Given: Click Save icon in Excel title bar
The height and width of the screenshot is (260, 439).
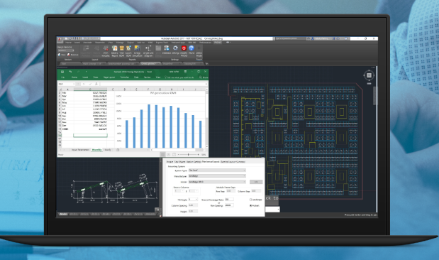Looking at the screenshot, I should pos(62,72).
